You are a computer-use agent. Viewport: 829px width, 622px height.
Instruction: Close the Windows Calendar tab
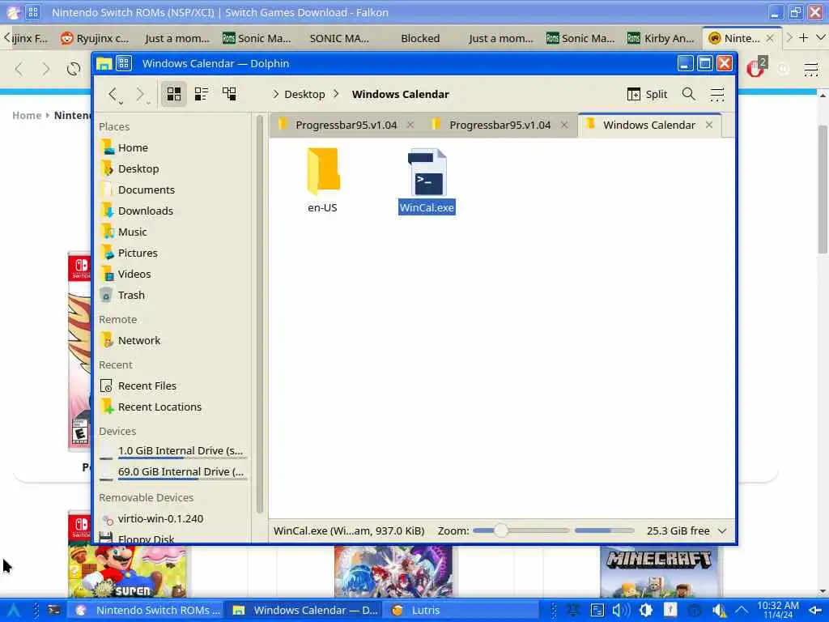click(709, 125)
